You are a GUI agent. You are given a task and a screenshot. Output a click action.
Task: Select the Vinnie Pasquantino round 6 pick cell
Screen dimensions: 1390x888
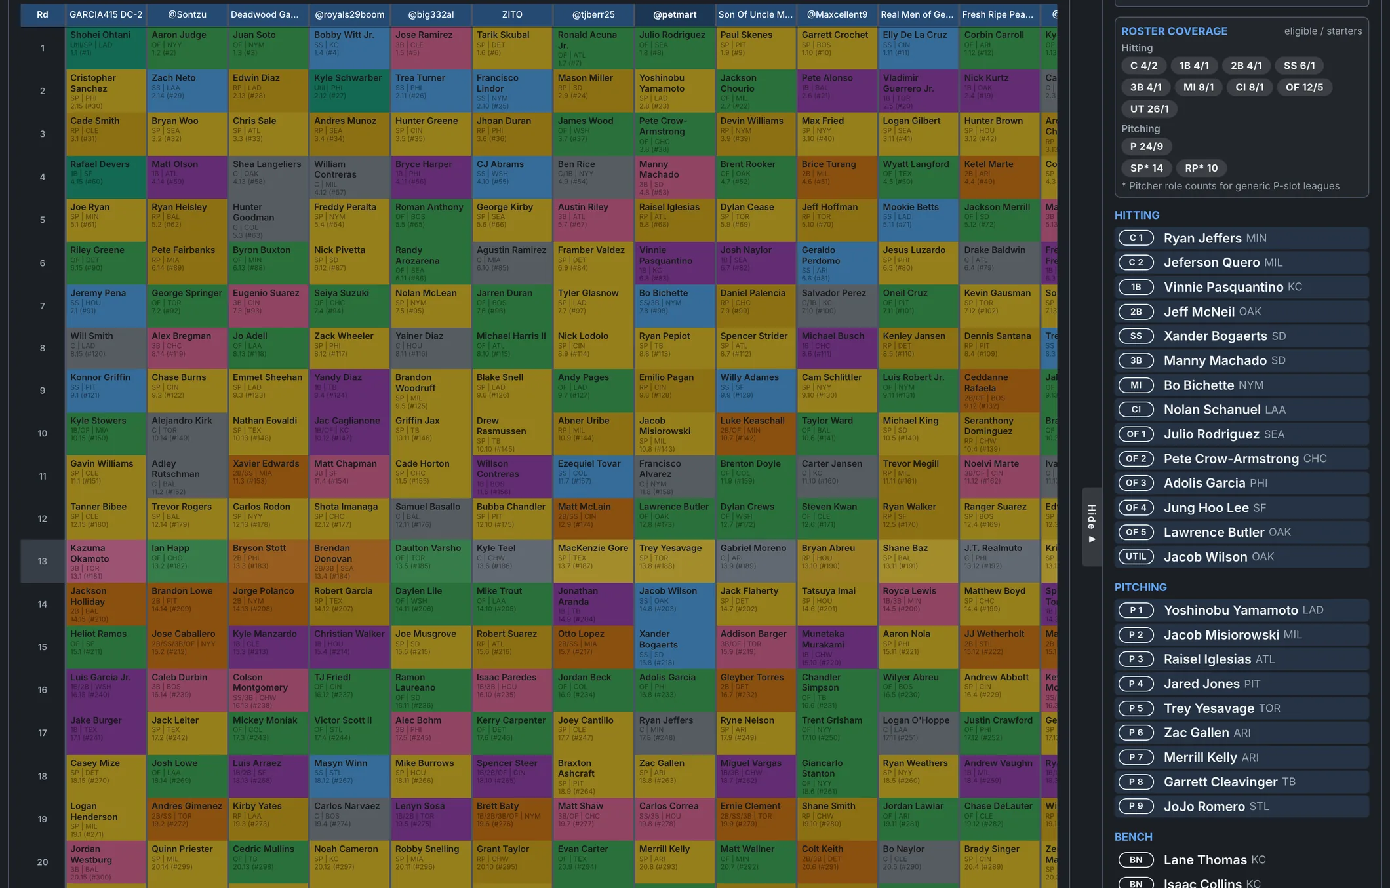pos(675,263)
